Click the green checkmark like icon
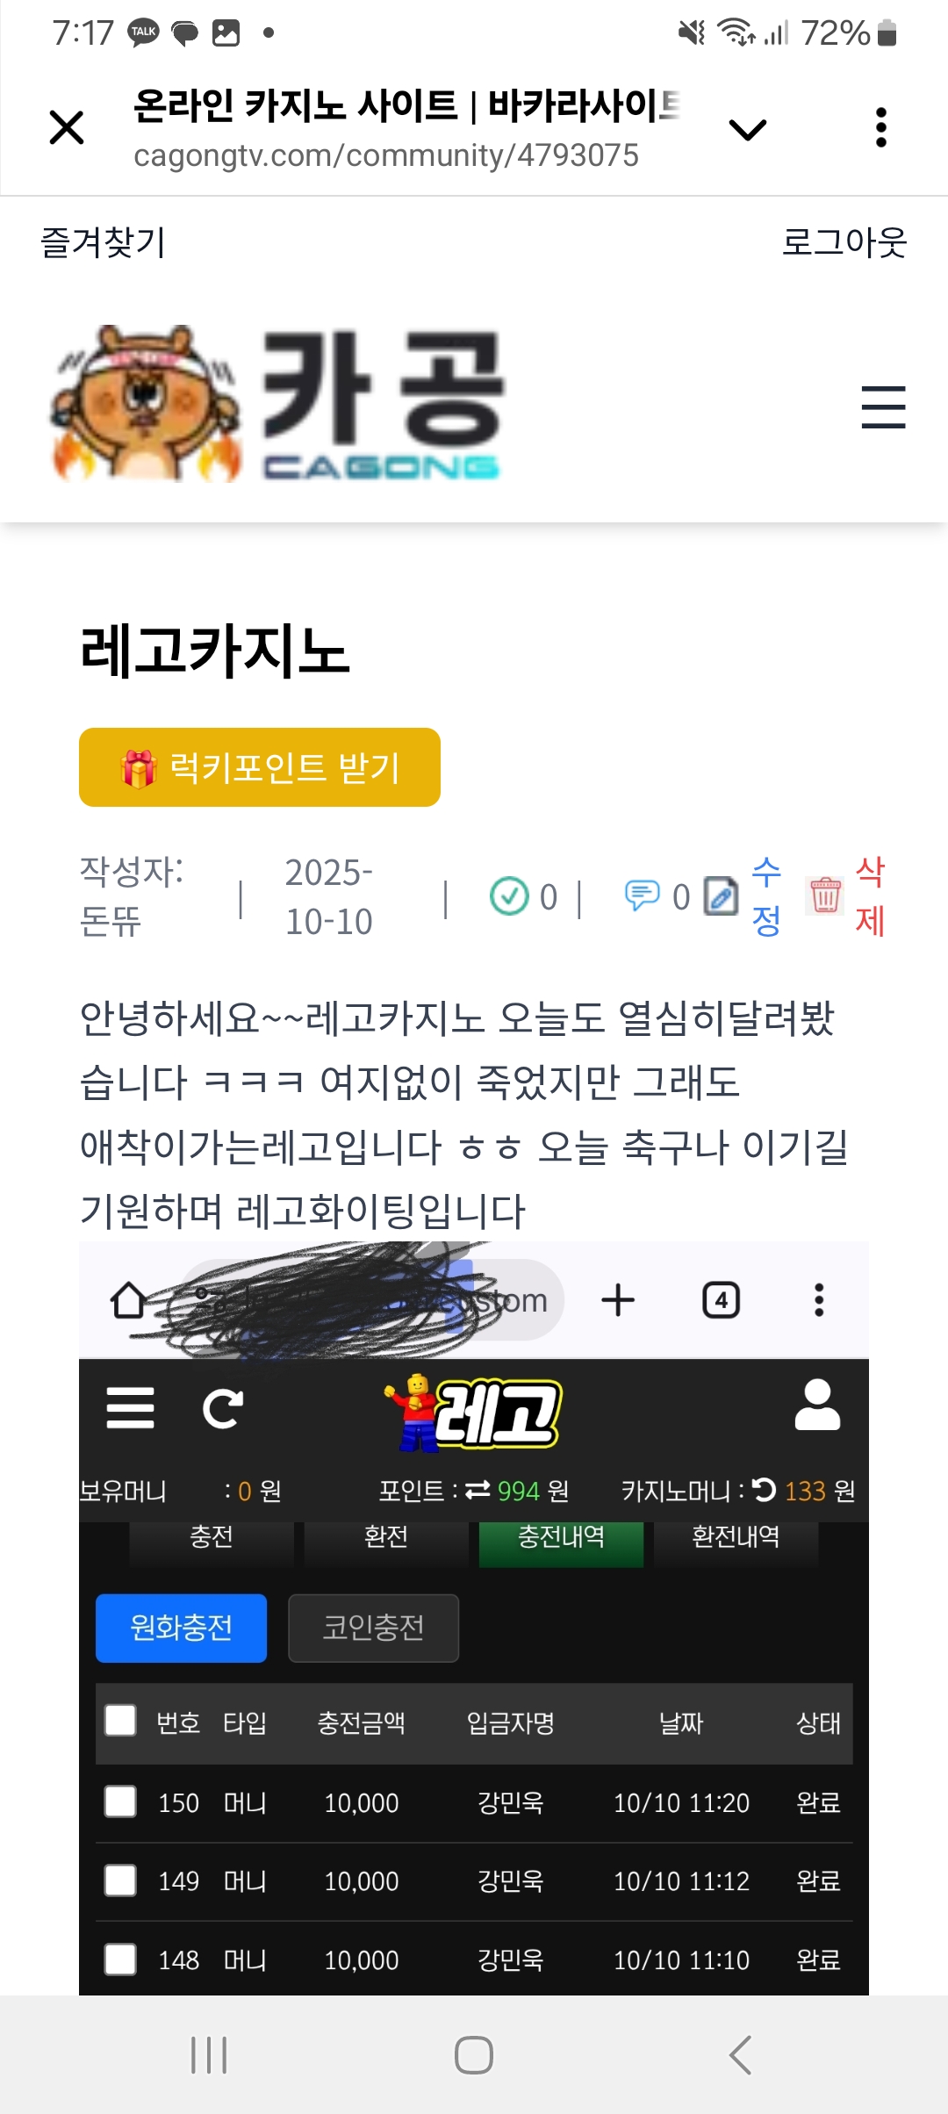Image resolution: width=948 pixels, height=2114 pixels. 508,896
